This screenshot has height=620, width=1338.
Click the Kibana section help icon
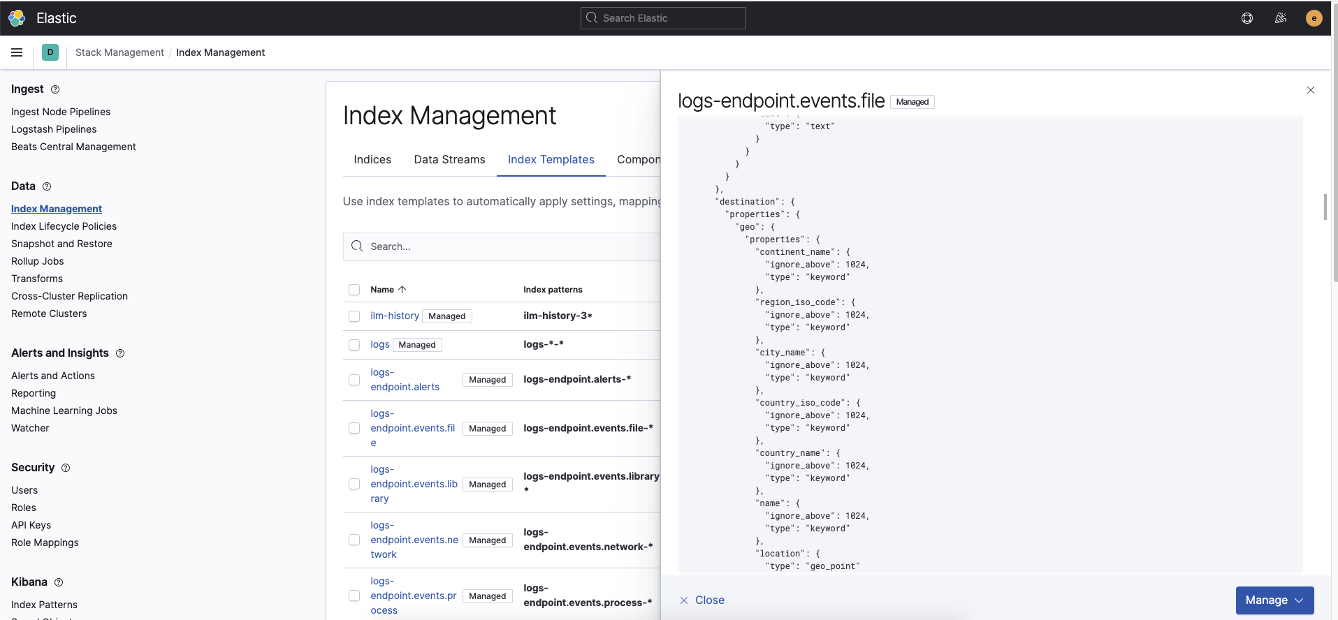pos(59,582)
